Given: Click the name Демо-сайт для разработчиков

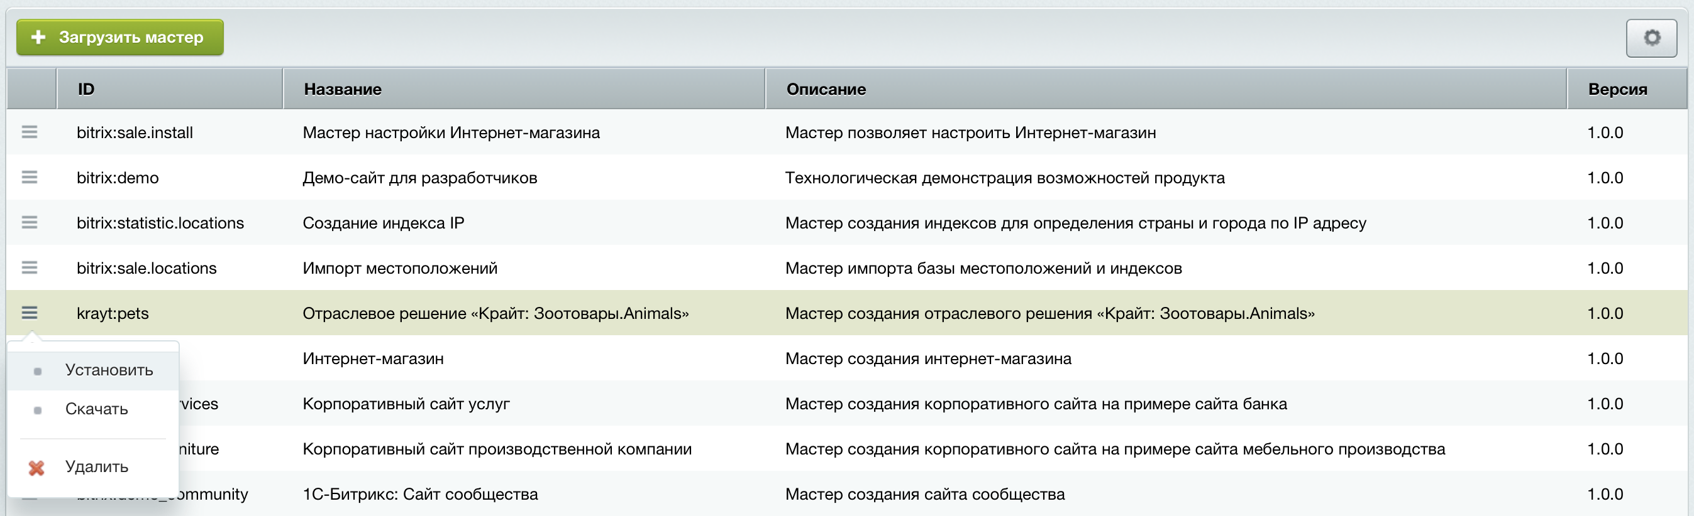Looking at the screenshot, I should (419, 178).
